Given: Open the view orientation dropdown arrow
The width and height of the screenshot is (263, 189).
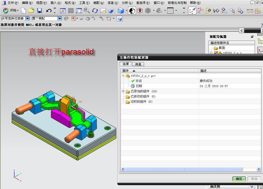Looking at the screenshot, I should (126, 11).
